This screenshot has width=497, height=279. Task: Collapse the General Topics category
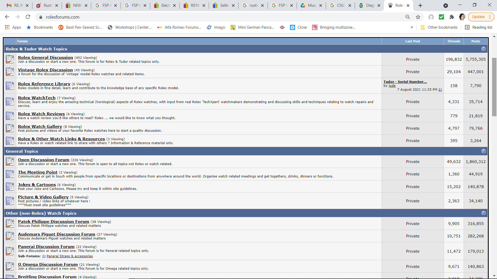pyautogui.click(x=484, y=151)
